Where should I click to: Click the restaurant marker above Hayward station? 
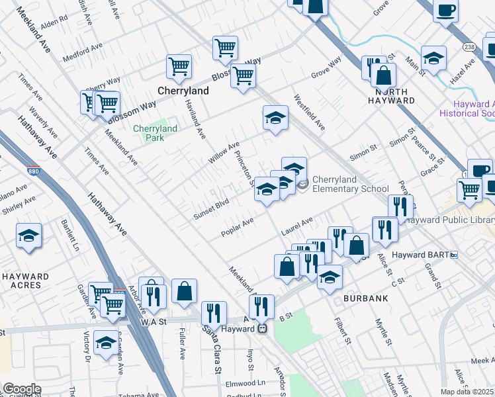pos(261,307)
